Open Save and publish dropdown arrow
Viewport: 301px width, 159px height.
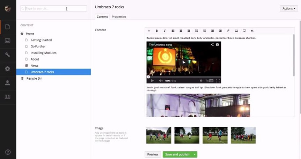[x=194, y=154]
